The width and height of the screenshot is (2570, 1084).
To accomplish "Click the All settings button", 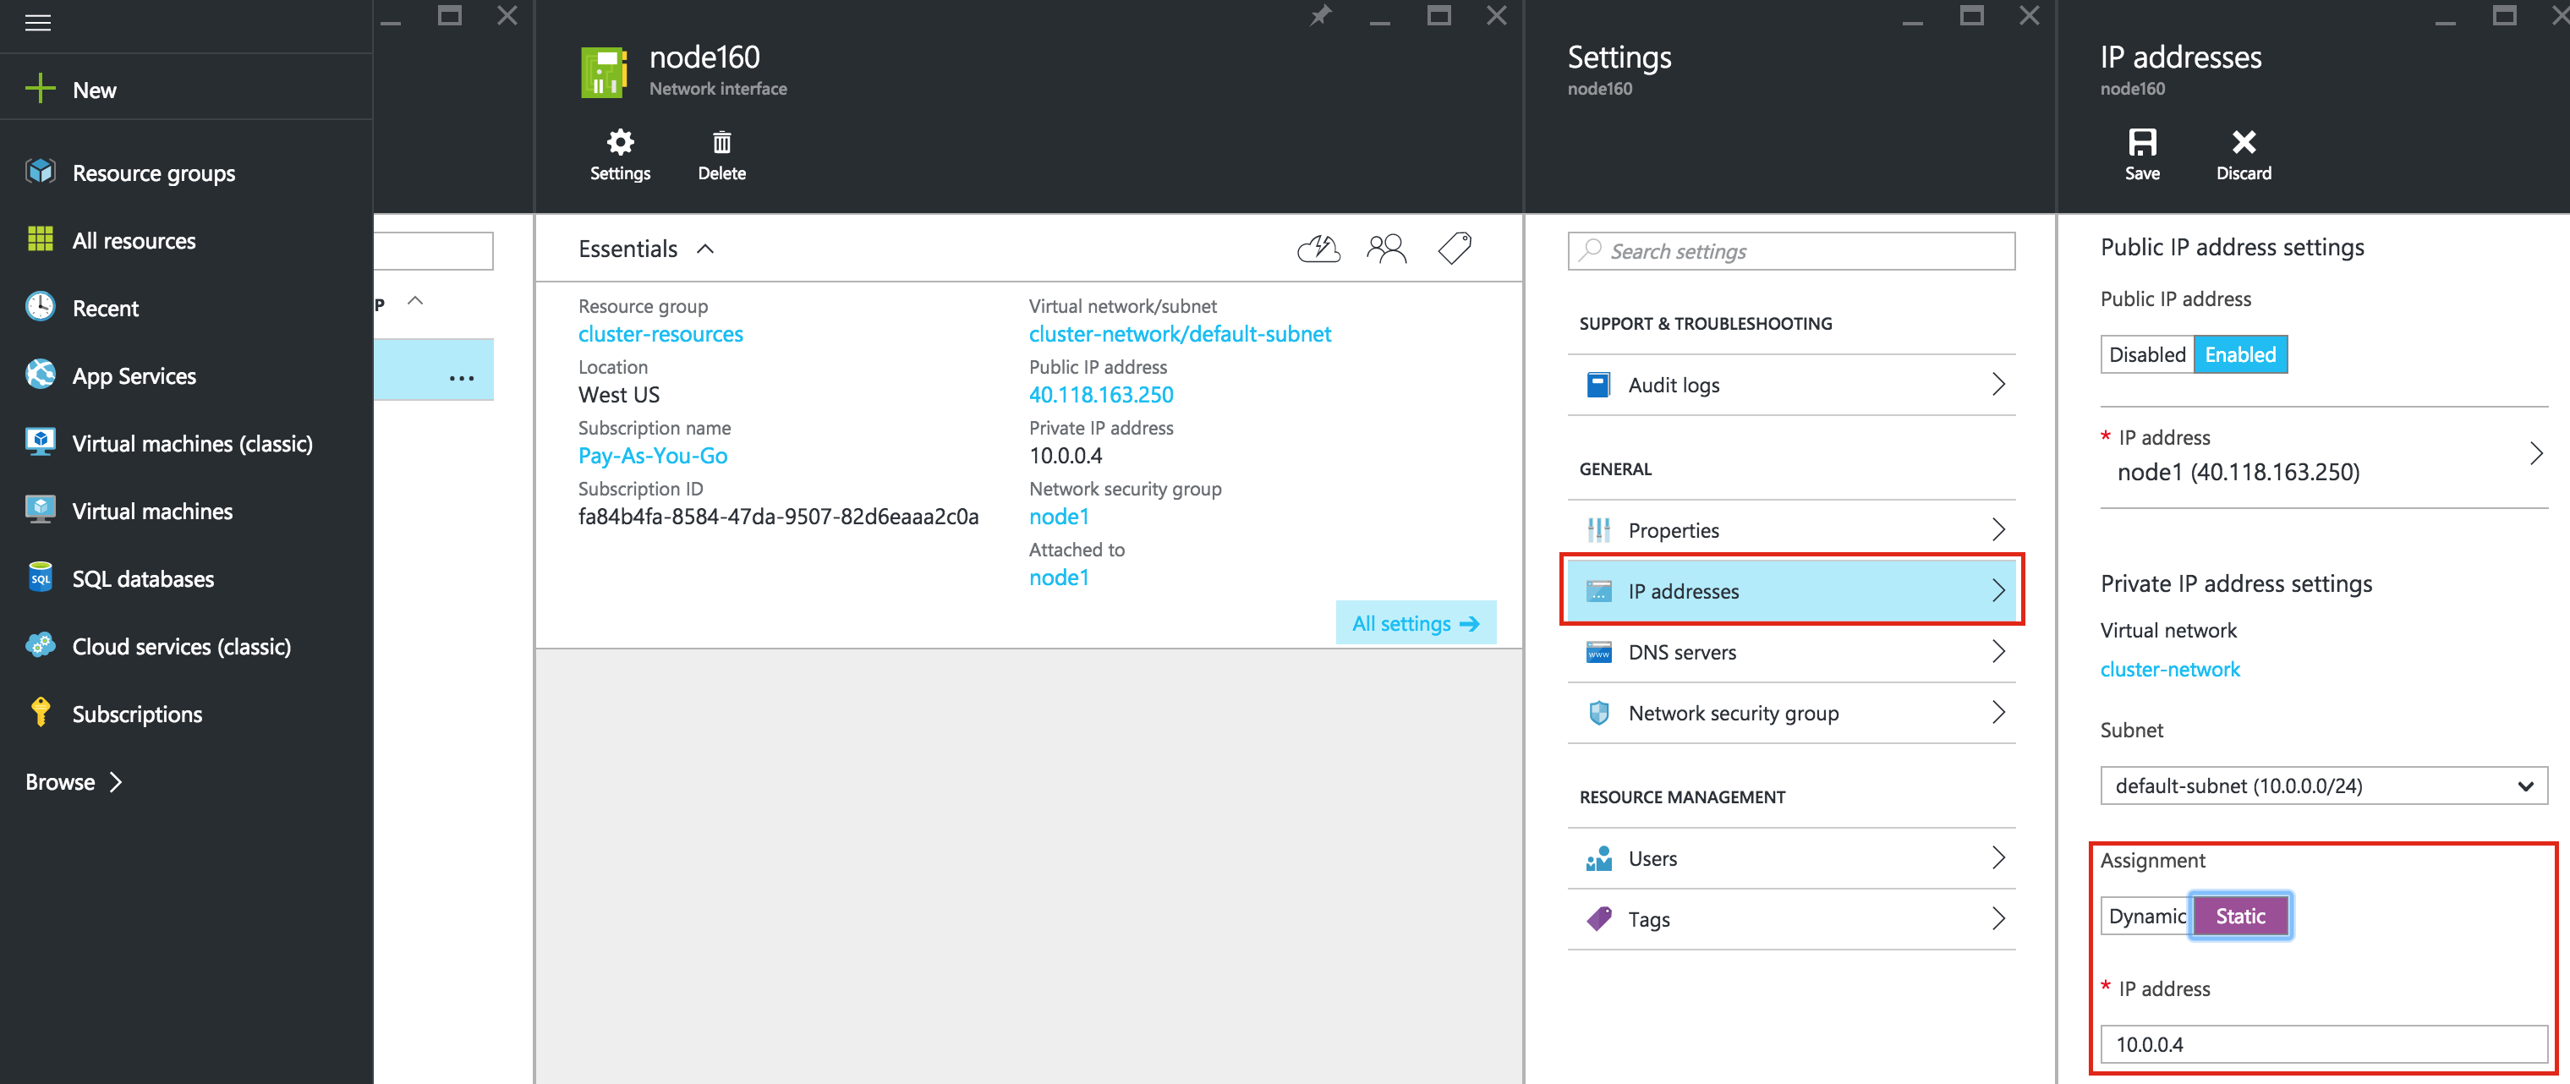I will [x=1415, y=623].
